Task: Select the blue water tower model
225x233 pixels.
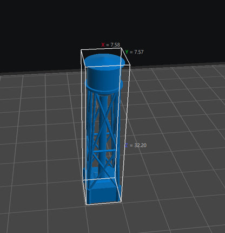Action: (104, 129)
